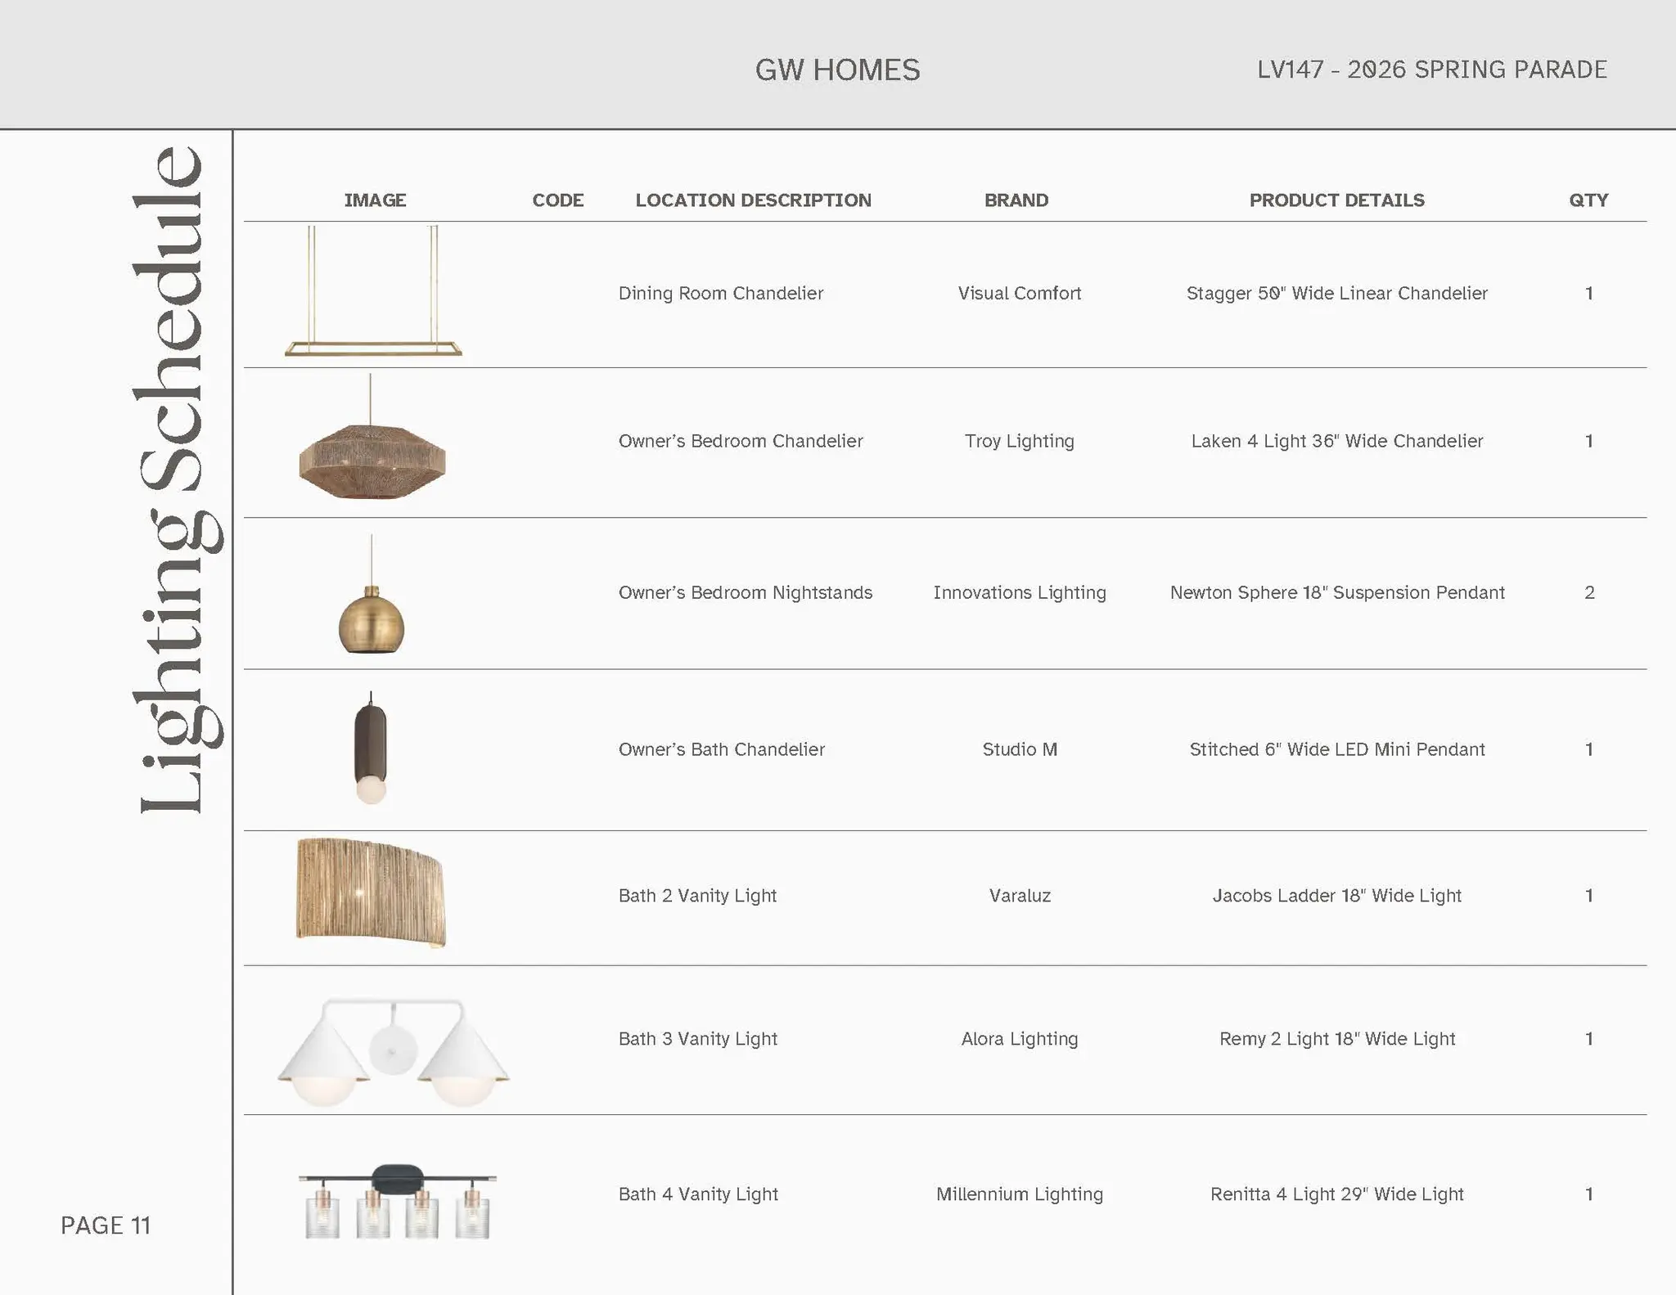Viewport: 1676px width, 1295px height.
Task: Click the Visual Comfort brand text
Action: (1019, 293)
